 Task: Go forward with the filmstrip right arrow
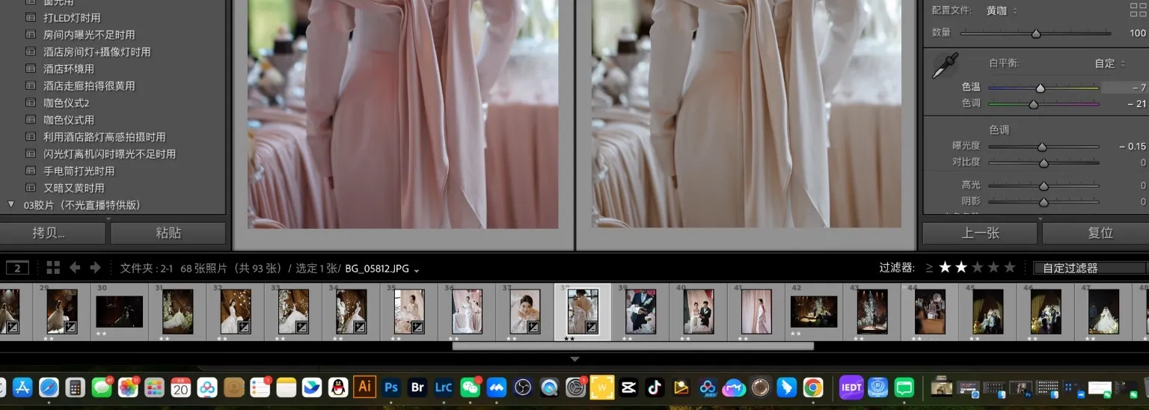click(x=95, y=267)
